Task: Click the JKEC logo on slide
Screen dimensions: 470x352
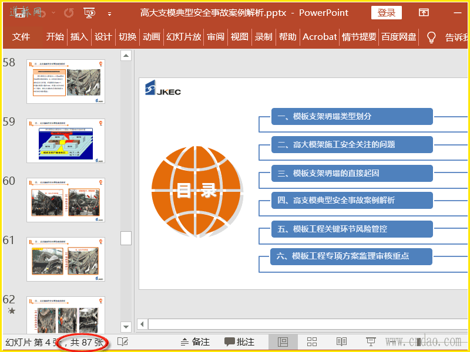Action: [x=163, y=87]
